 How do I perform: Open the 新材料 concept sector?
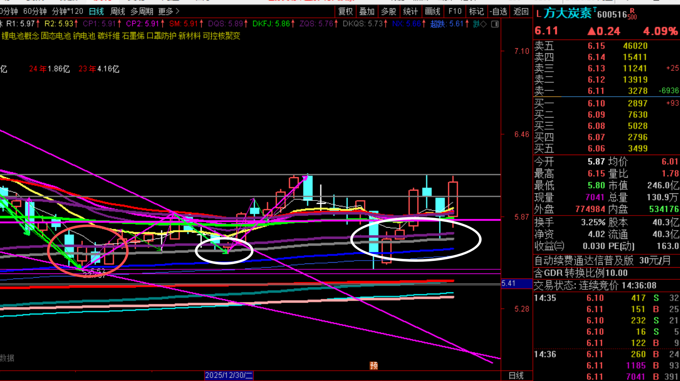pos(190,36)
